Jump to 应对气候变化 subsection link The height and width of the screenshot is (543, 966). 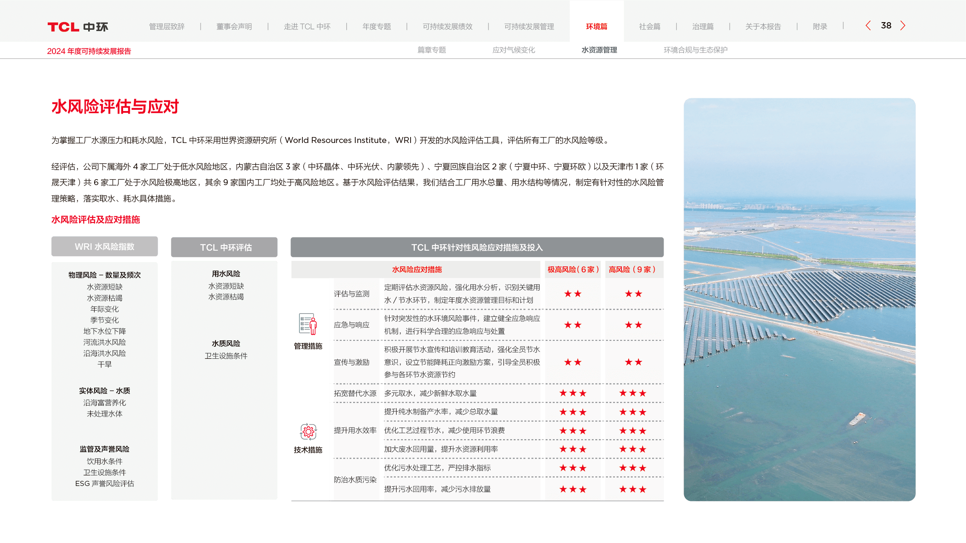(x=513, y=50)
